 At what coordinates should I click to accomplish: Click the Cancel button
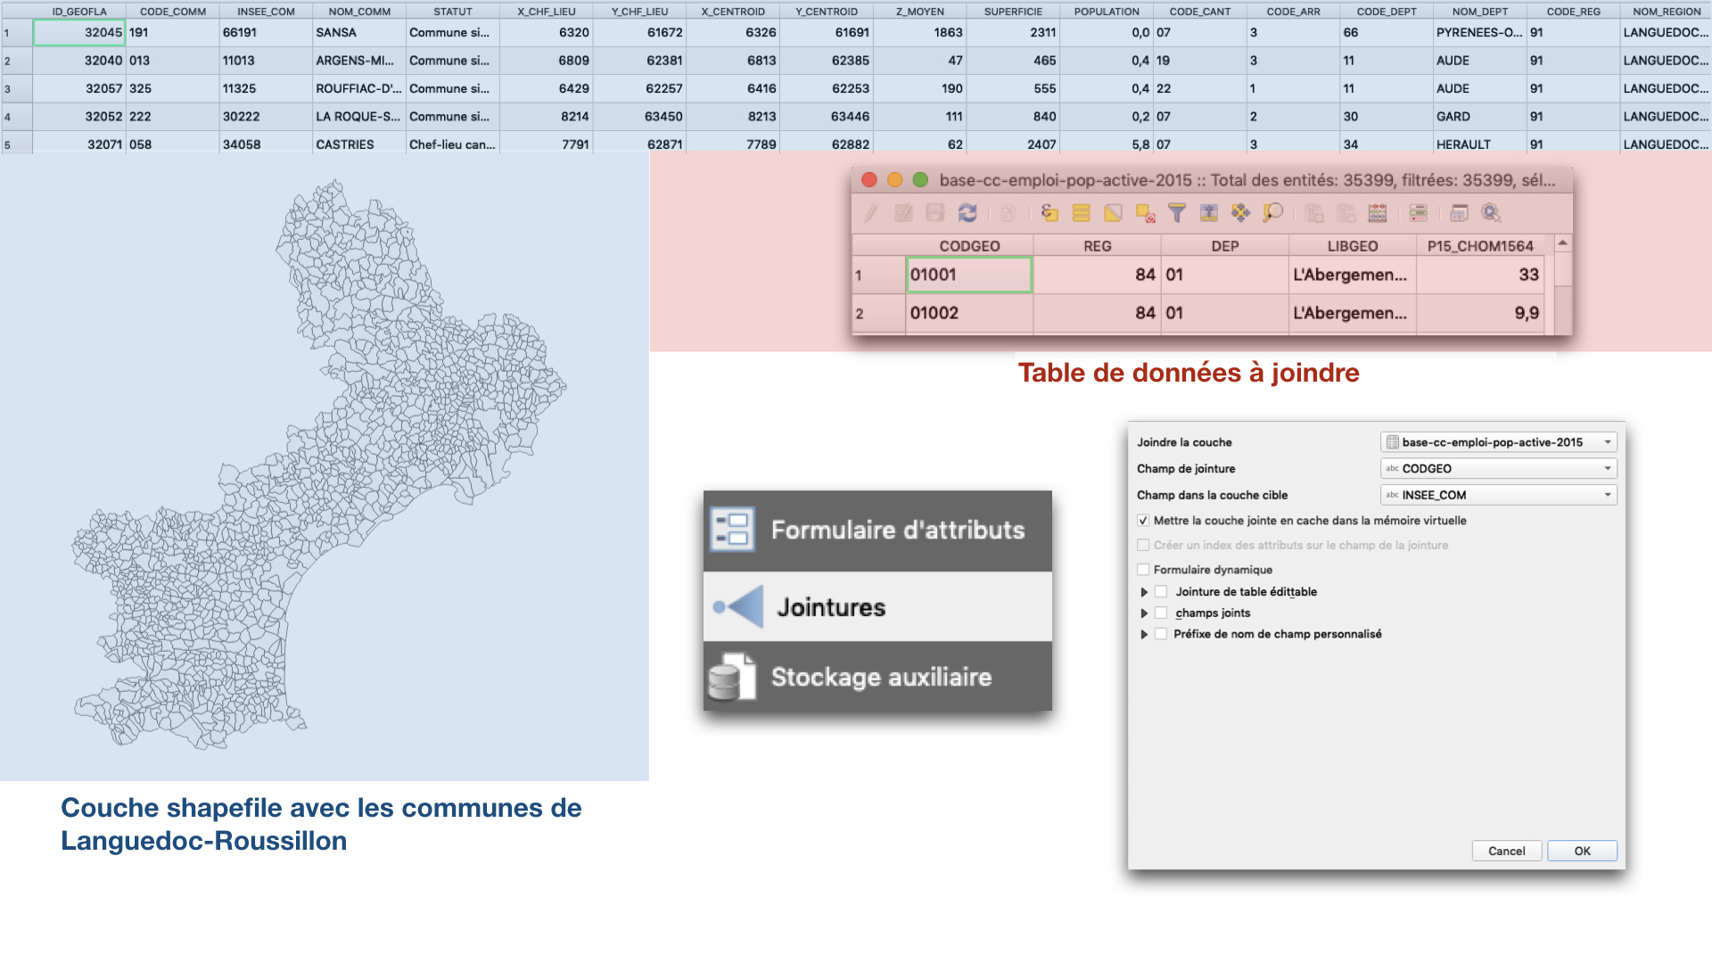coord(1506,851)
